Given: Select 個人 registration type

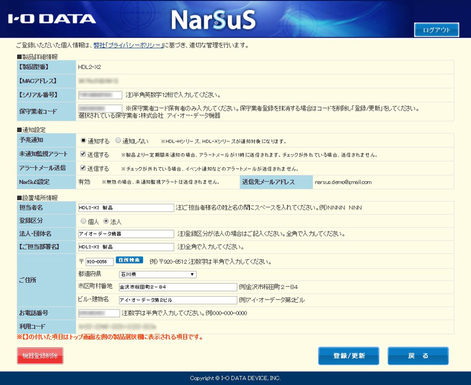Looking at the screenshot, I should 83,221.
